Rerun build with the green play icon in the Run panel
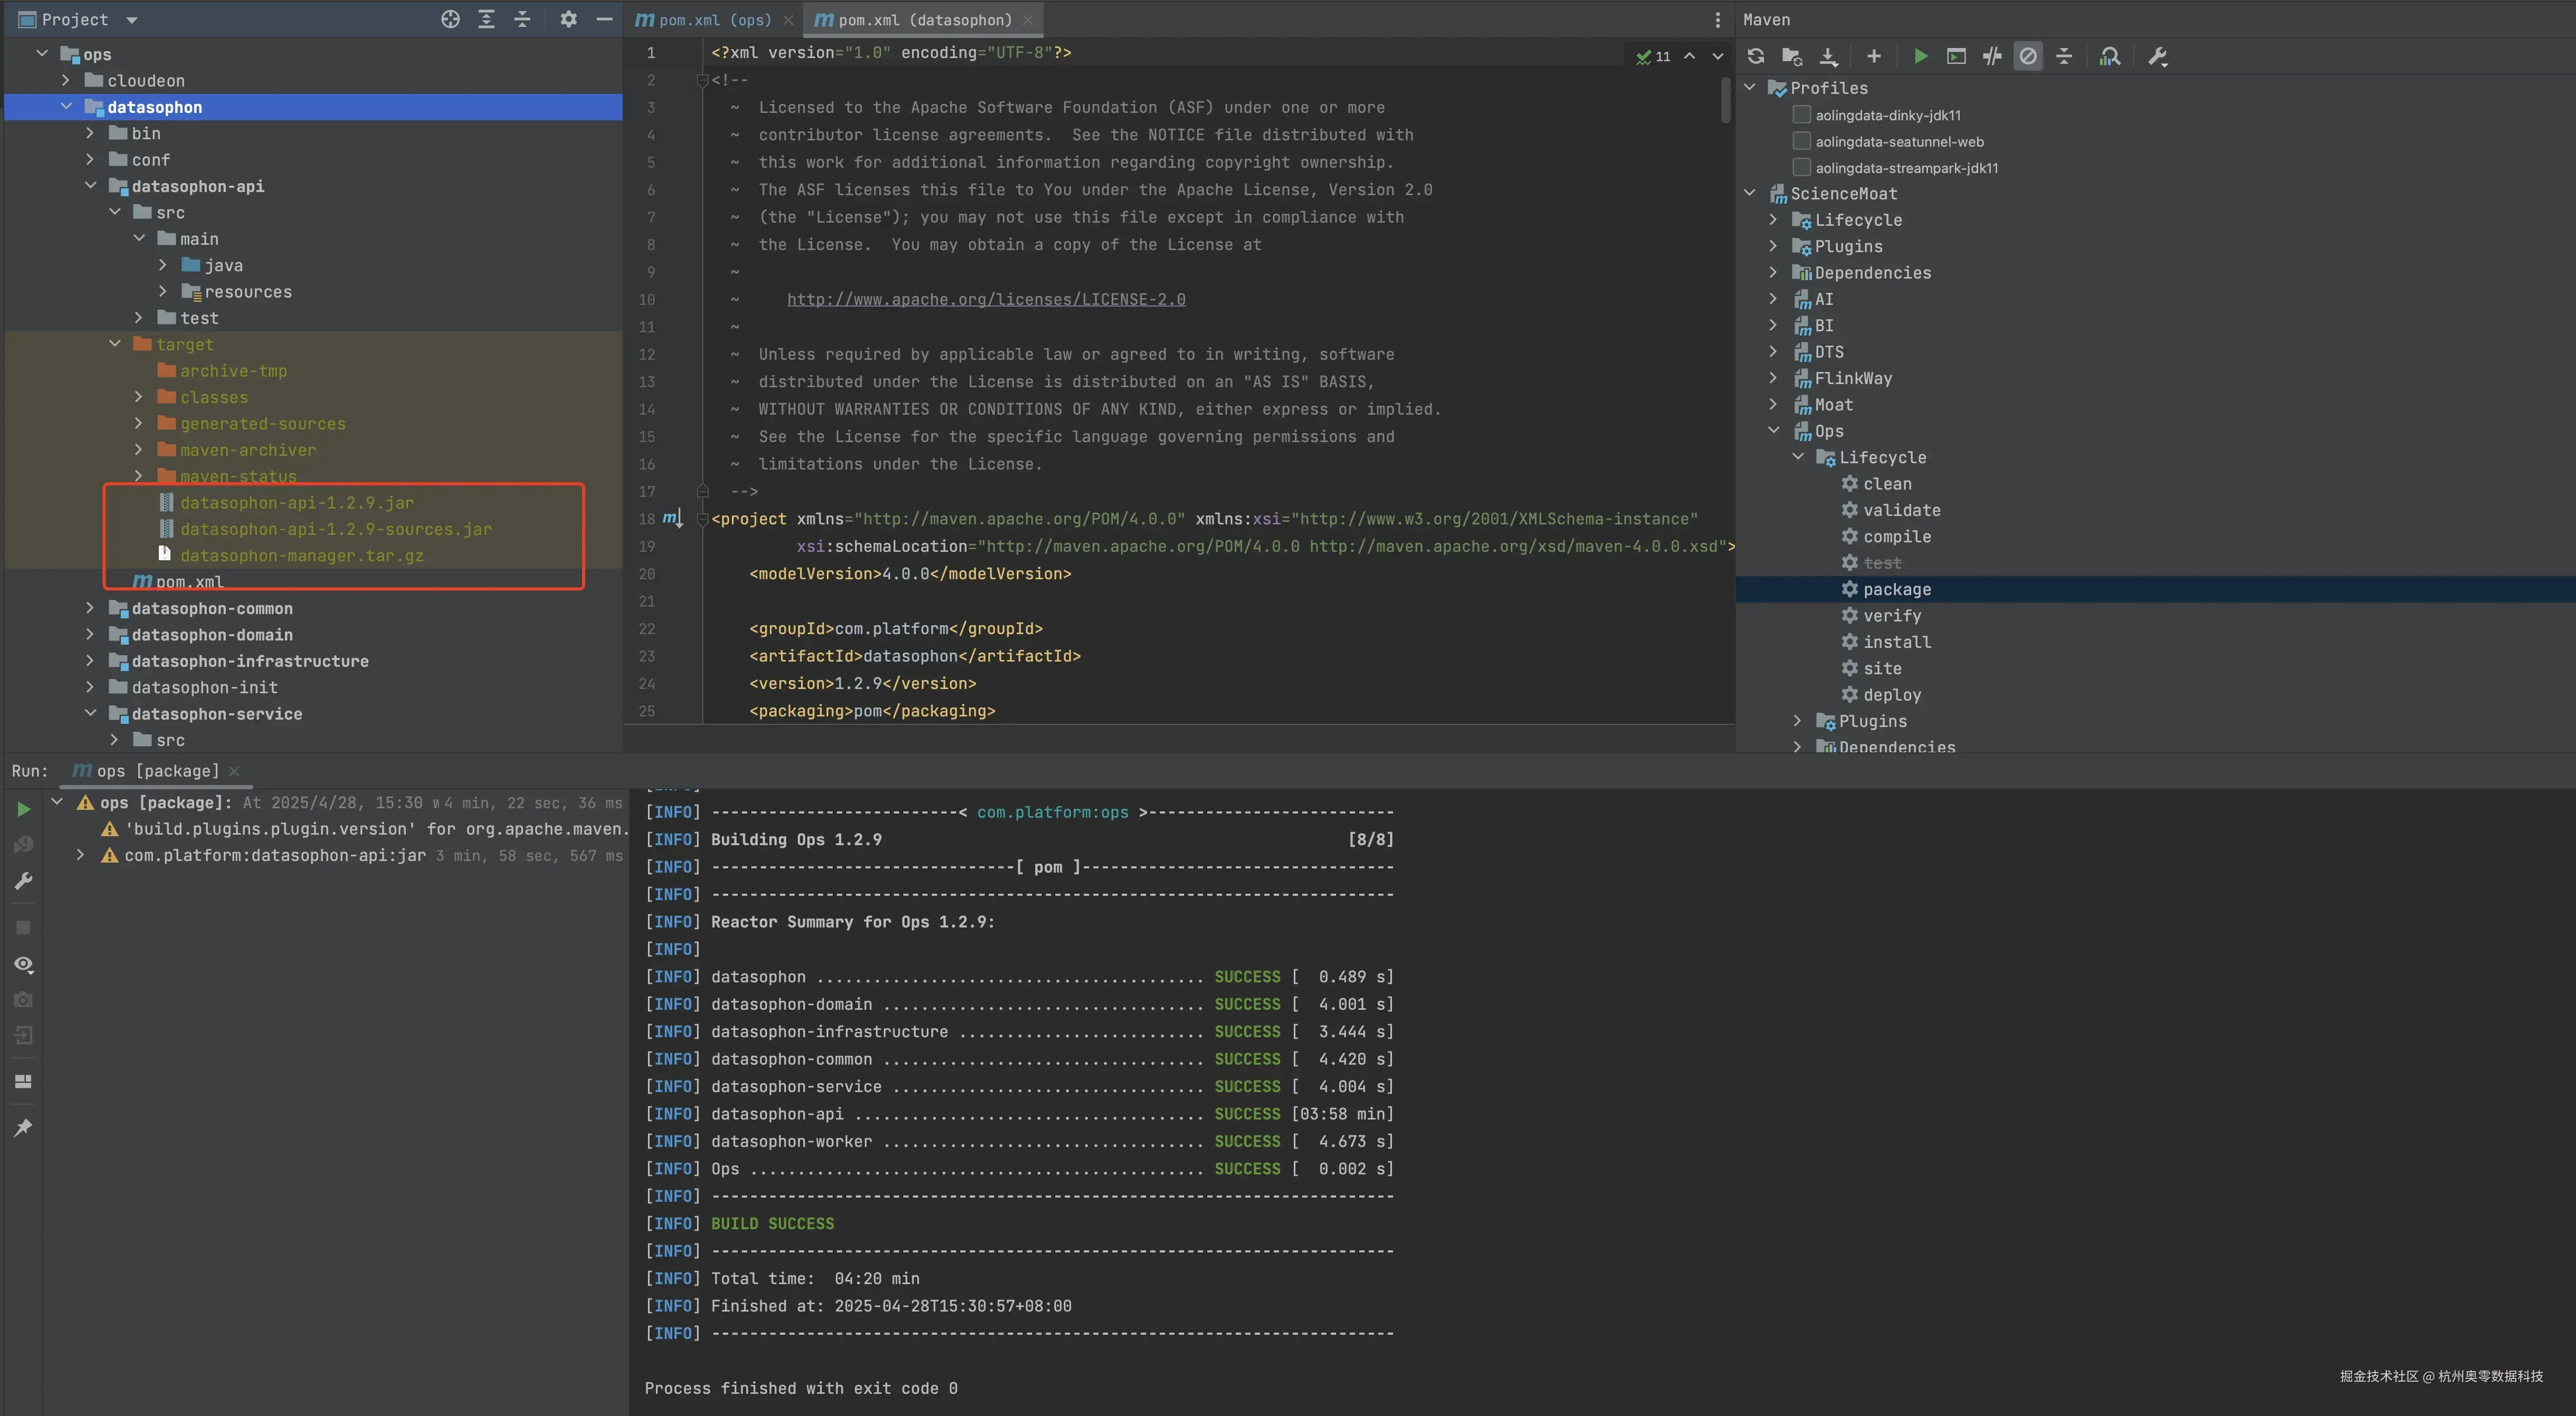2576x1416 pixels. 23,809
